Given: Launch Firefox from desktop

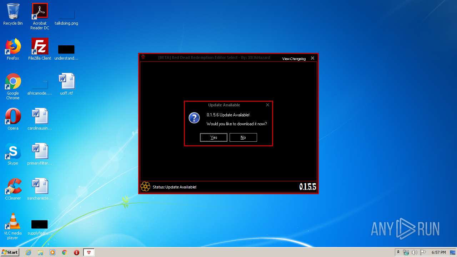Looking at the screenshot, I should coord(13,49).
